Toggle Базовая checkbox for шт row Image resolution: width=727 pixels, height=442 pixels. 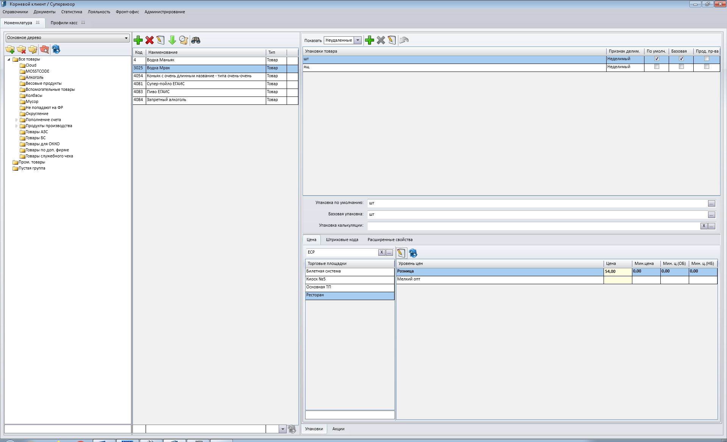[681, 59]
